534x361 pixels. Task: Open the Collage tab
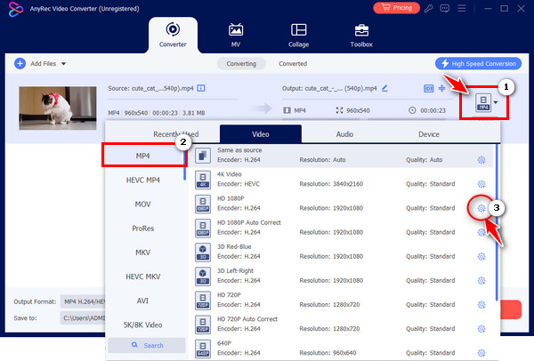point(298,36)
